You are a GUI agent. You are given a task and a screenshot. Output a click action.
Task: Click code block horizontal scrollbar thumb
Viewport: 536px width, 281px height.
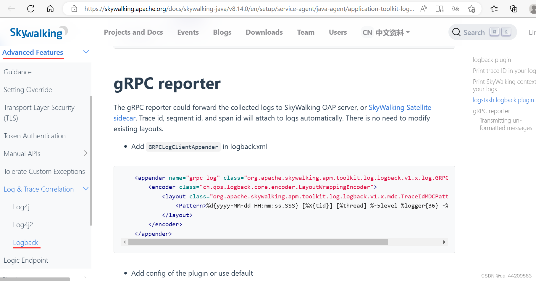coord(258,242)
